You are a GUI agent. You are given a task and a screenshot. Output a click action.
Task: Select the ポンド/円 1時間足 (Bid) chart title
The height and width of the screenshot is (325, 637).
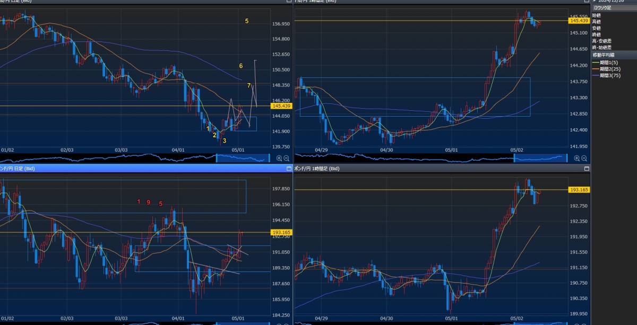tap(317, 169)
